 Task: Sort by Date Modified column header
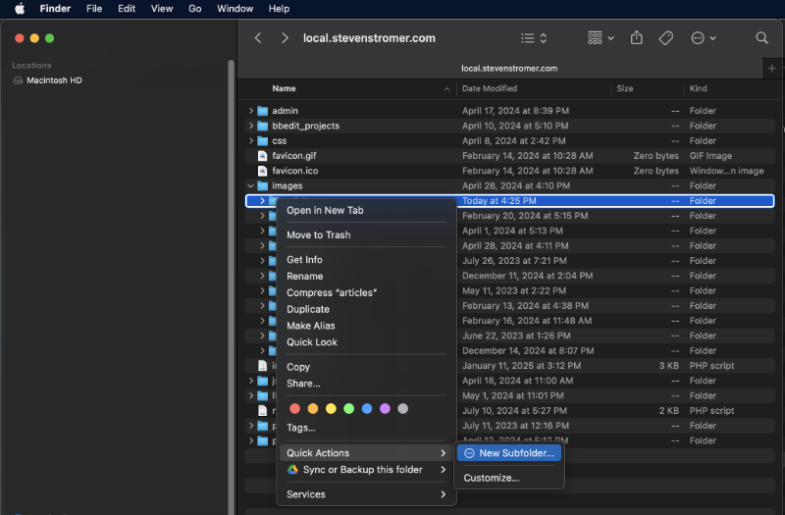click(492, 88)
